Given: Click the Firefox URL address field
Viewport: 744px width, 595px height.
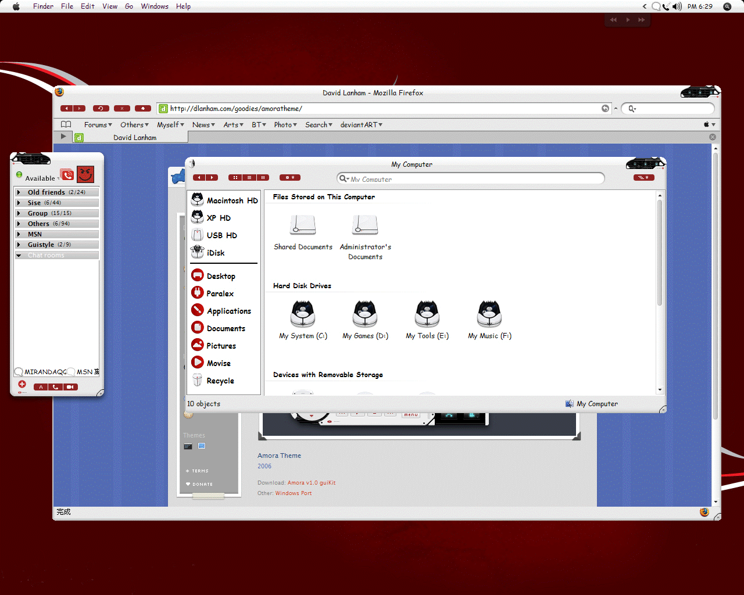Looking at the screenshot, I should 384,109.
